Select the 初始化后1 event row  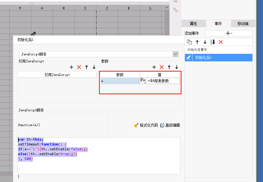pos(219,57)
